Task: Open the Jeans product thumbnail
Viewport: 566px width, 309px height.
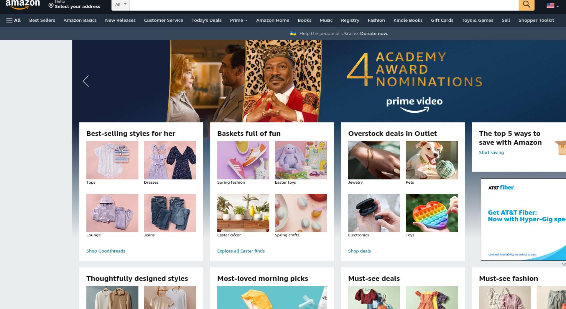Action: (170, 213)
